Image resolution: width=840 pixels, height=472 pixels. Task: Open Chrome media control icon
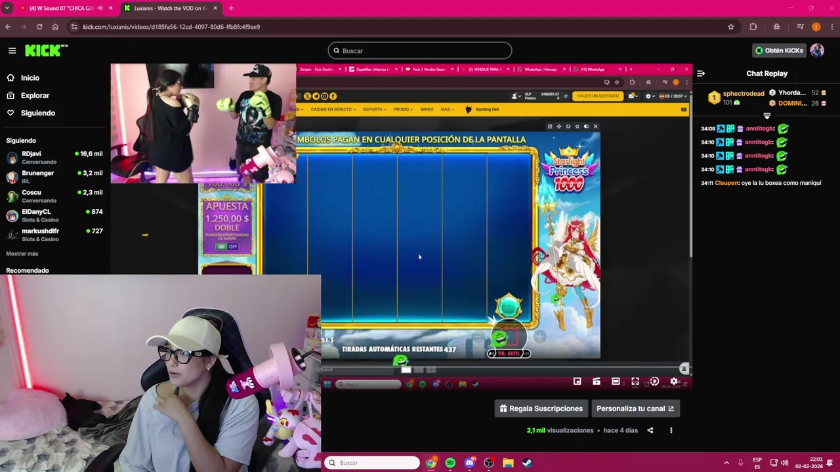click(x=800, y=27)
